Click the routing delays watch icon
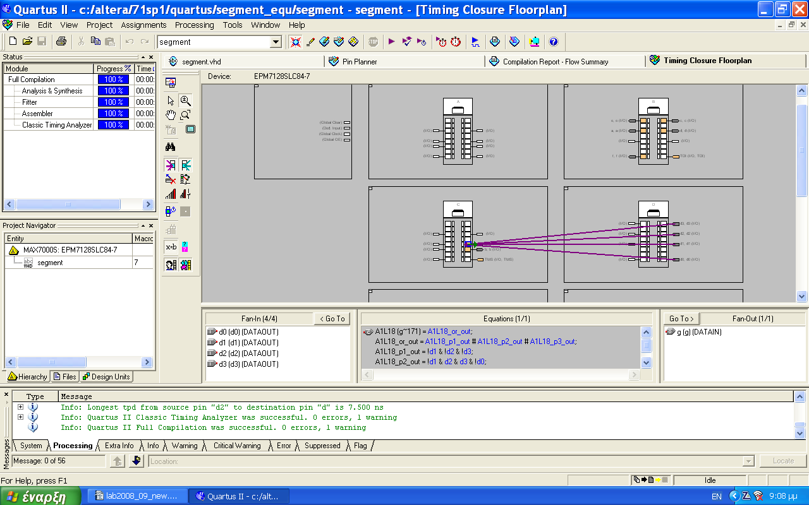The width and height of the screenshot is (809, 505). (x=171, y=211)
